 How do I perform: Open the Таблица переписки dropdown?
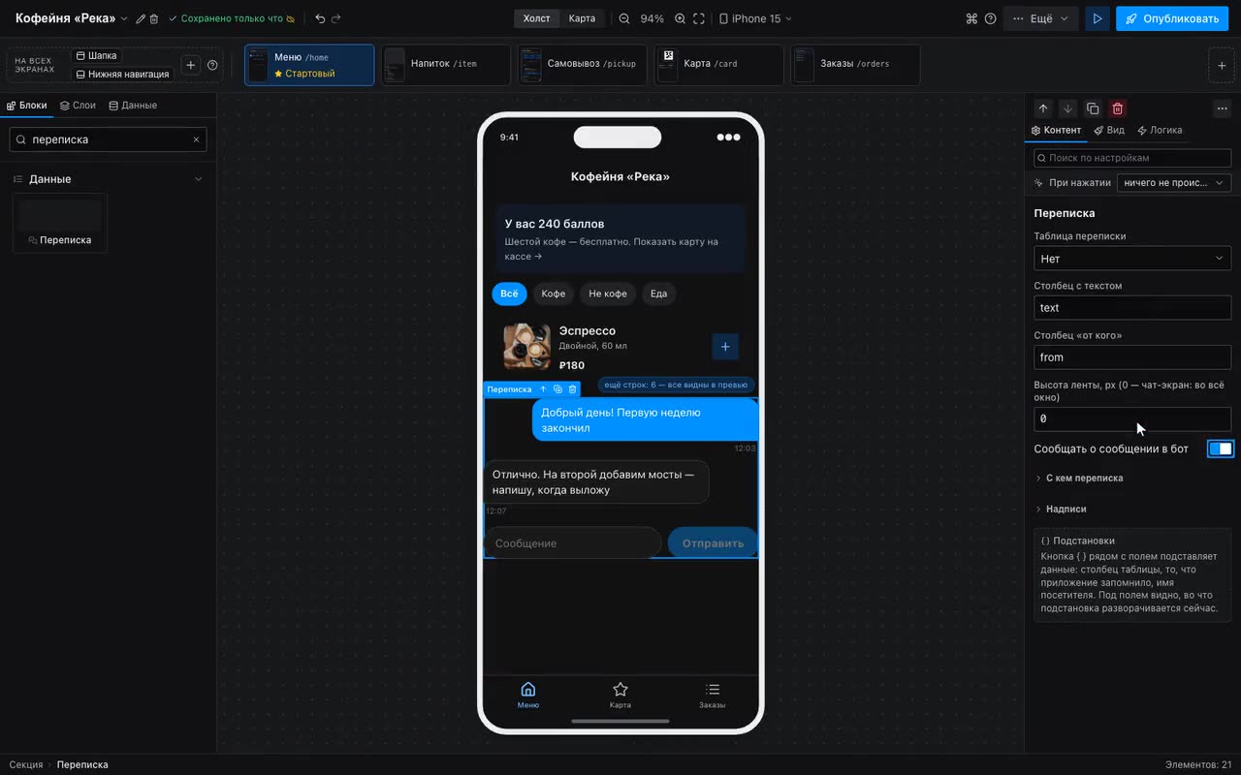coord(1132,259)
